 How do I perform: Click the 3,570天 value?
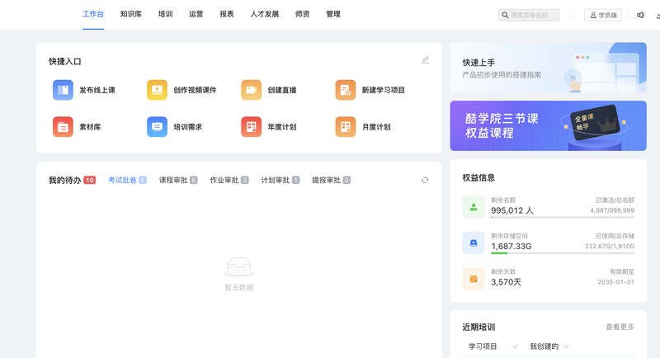(x=506, y=282)
